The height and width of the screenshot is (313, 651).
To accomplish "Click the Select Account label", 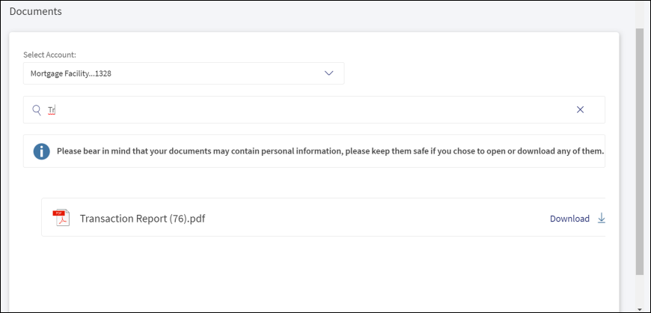I will [x=50, y=55].
